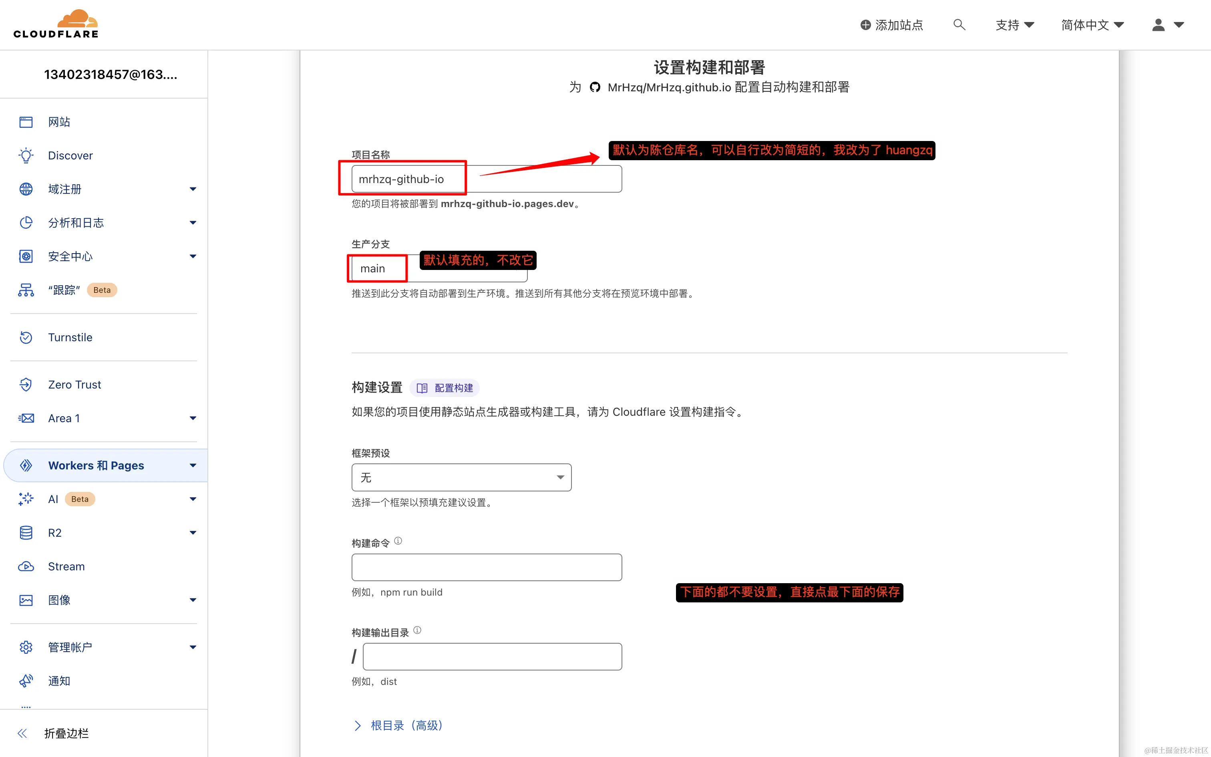Click the 图像 picture icon
The height and width of the screenshot is (757, 1211).
point(26,600)
